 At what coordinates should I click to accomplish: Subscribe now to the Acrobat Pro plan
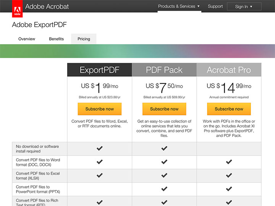pos(229,109)
